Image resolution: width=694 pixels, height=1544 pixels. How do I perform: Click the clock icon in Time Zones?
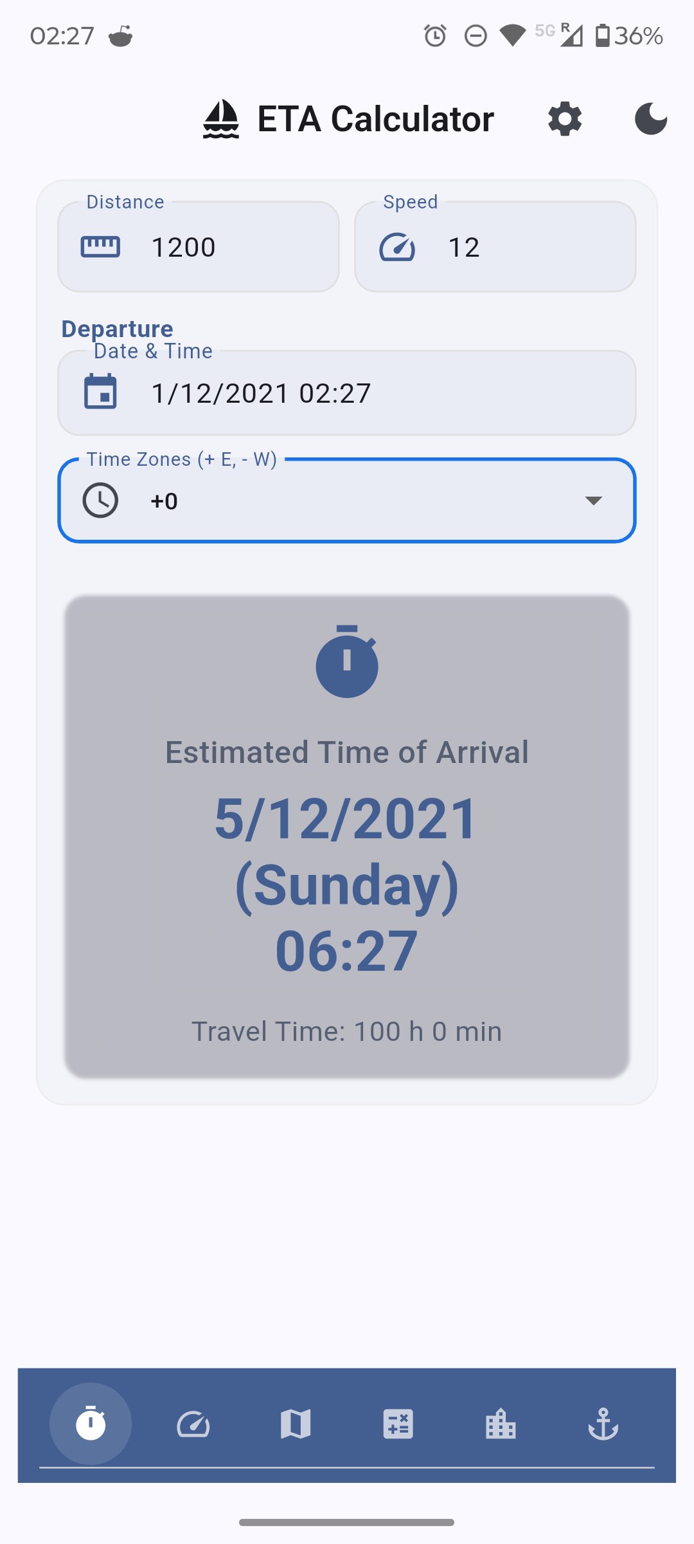coord(100,501)
